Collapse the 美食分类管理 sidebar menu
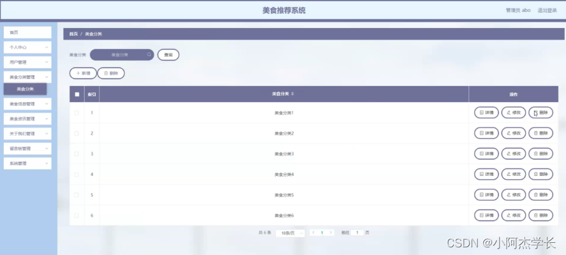This screenshot has width=566, height=255. pyautogui.click(x=27, y=77)
